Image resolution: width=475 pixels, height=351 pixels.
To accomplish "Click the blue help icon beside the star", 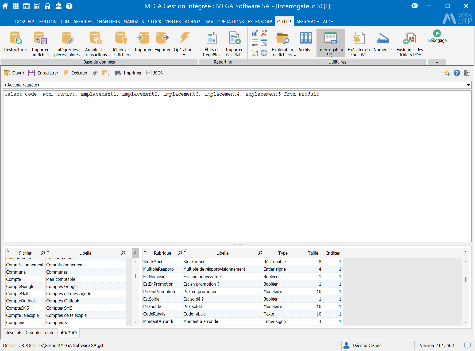I will point(457,73).
